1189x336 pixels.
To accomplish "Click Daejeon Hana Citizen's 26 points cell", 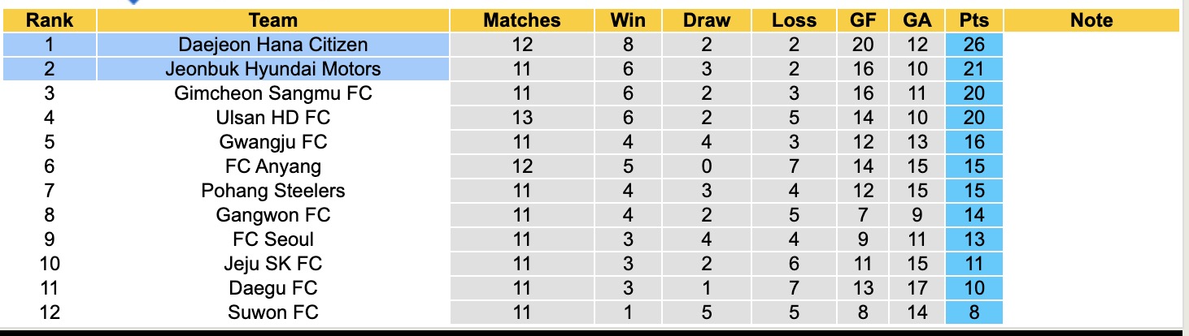I will tap(973, 45).
